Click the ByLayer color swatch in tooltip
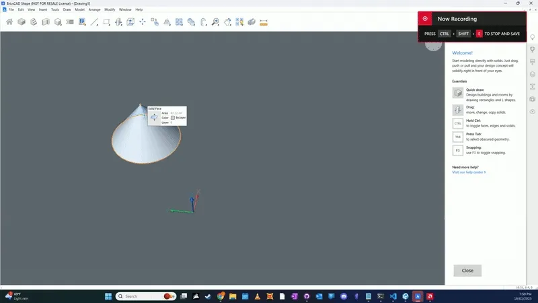Screen dimensions: 538x303 [173, 117]
